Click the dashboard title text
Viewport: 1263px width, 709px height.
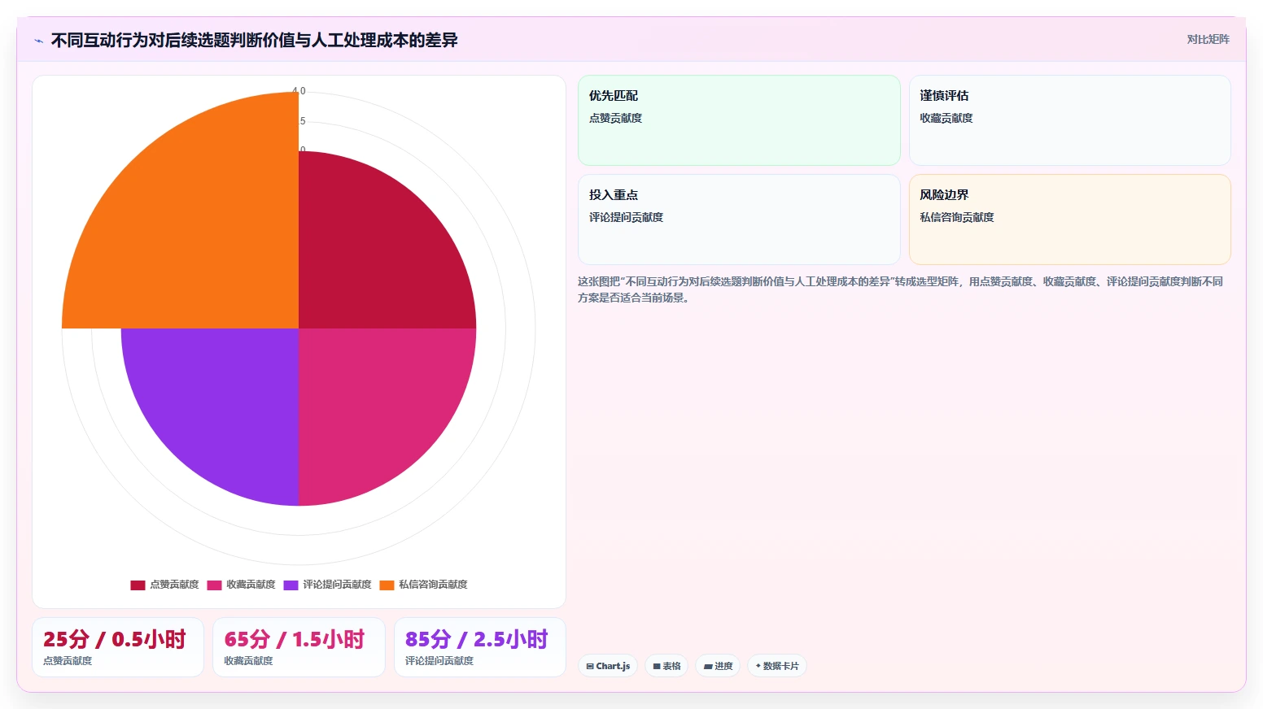254,40
